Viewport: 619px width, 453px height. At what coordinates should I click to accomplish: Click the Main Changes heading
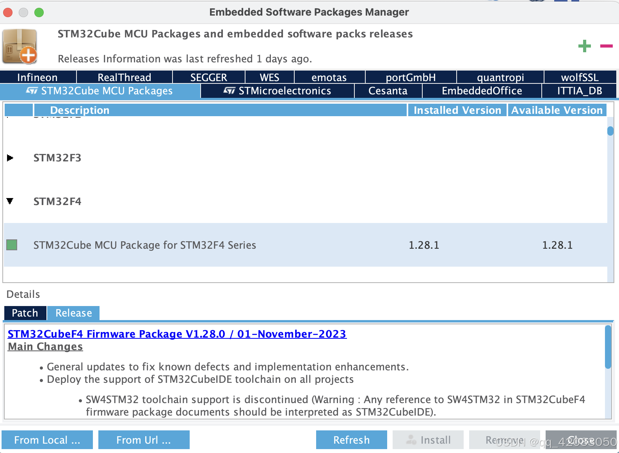point(45,347)
